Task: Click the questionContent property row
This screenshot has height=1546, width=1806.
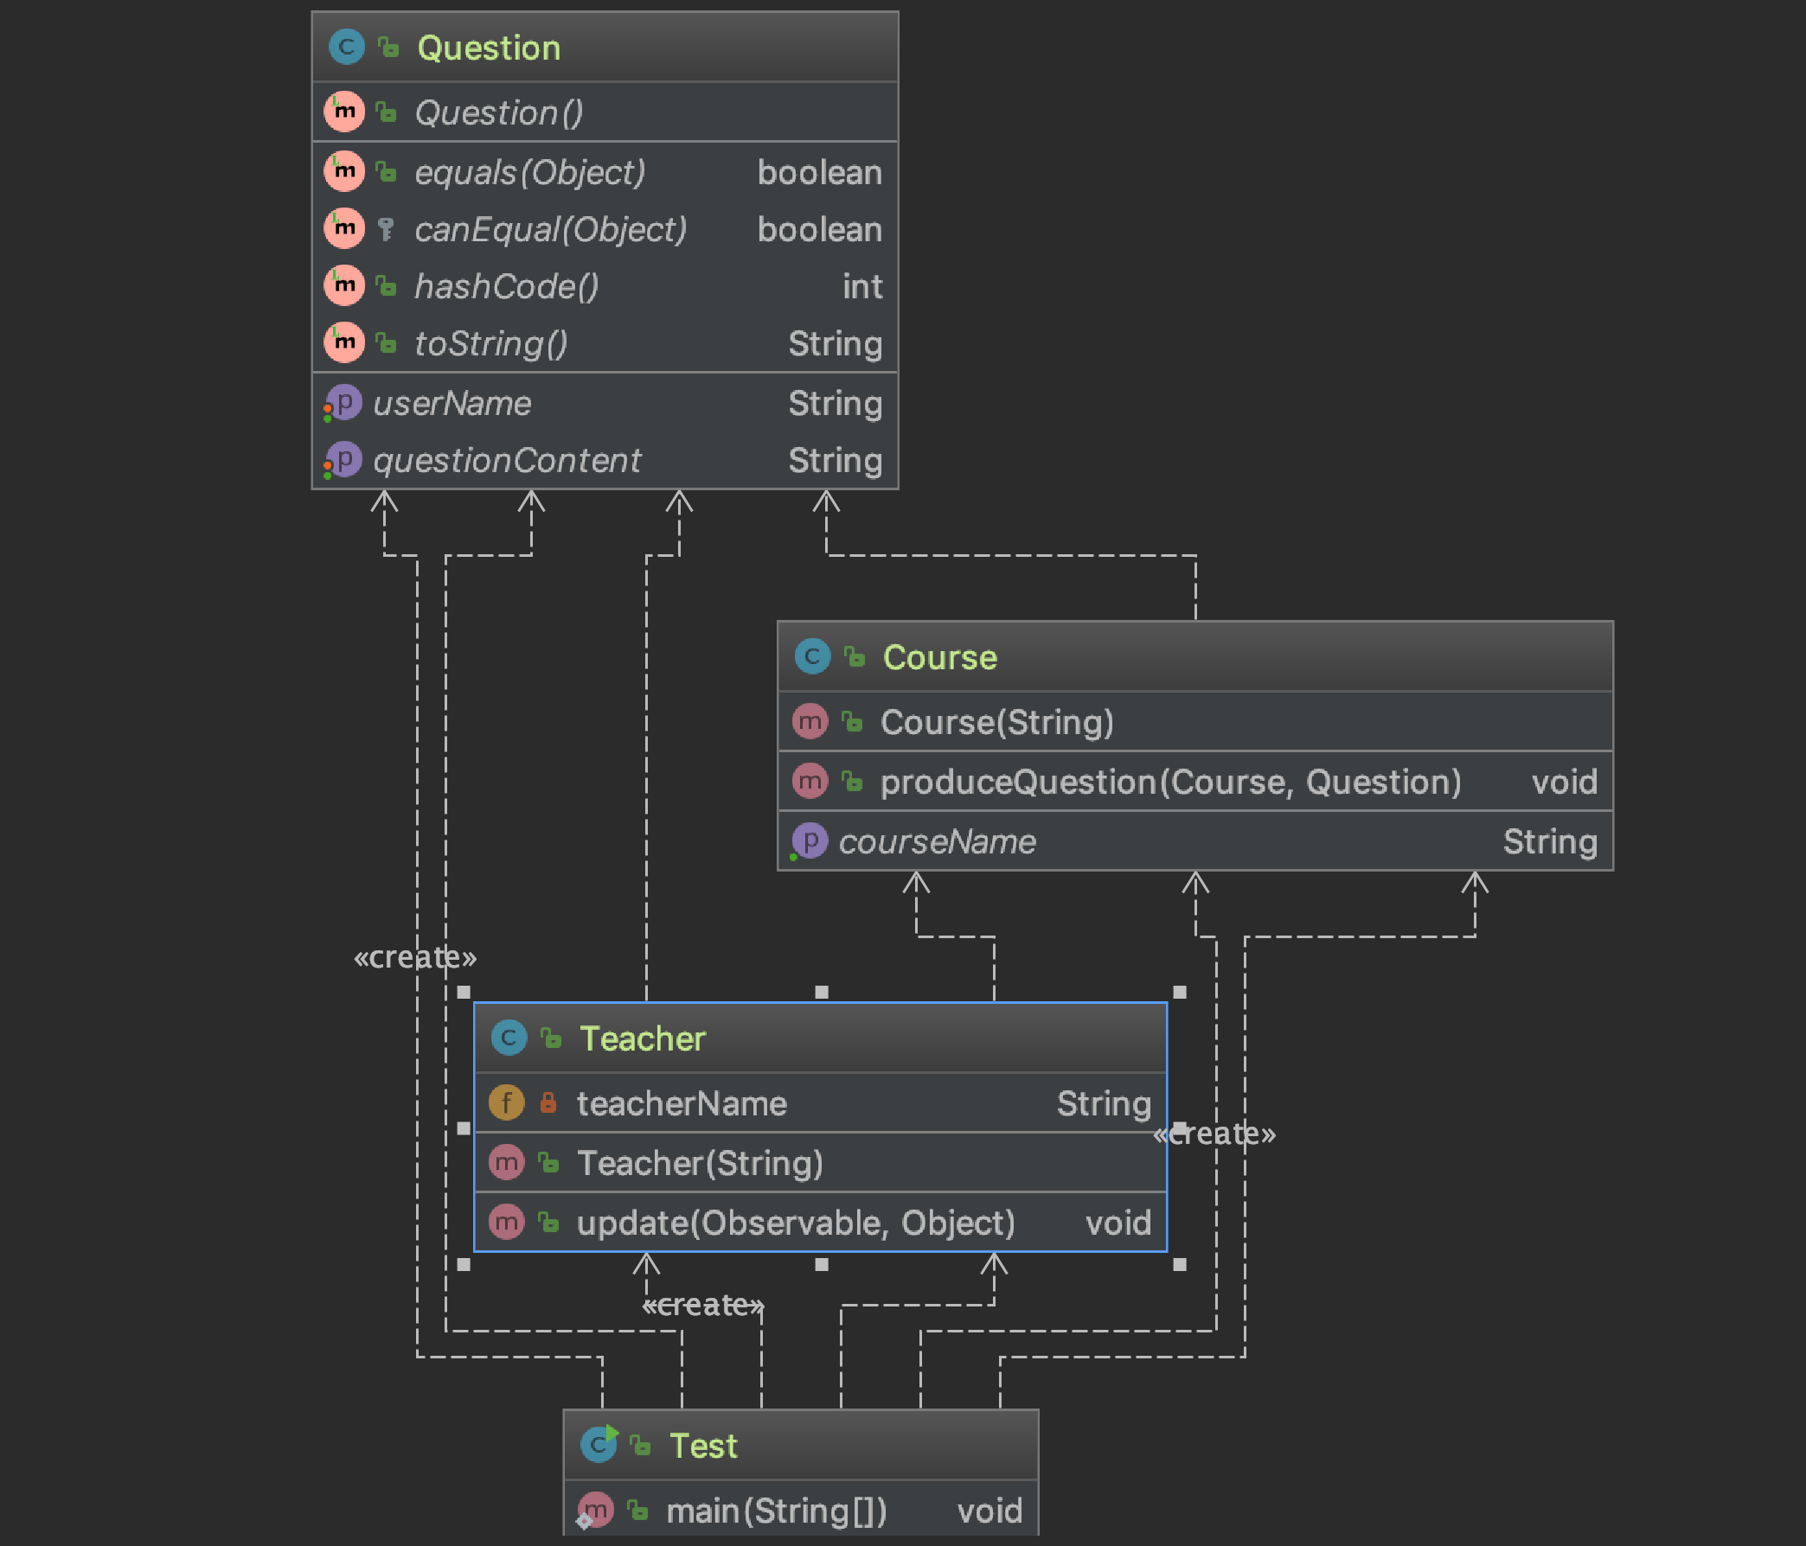Action: pos(506,461)
